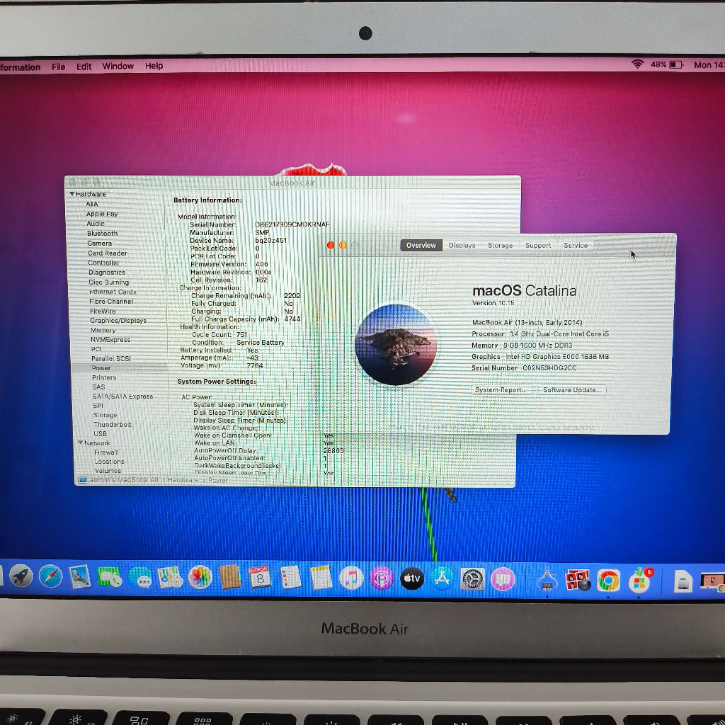Open the Window menu
The height and width of the screenshot is (725, 725).
pyautogui.click(x=118, y=66)
